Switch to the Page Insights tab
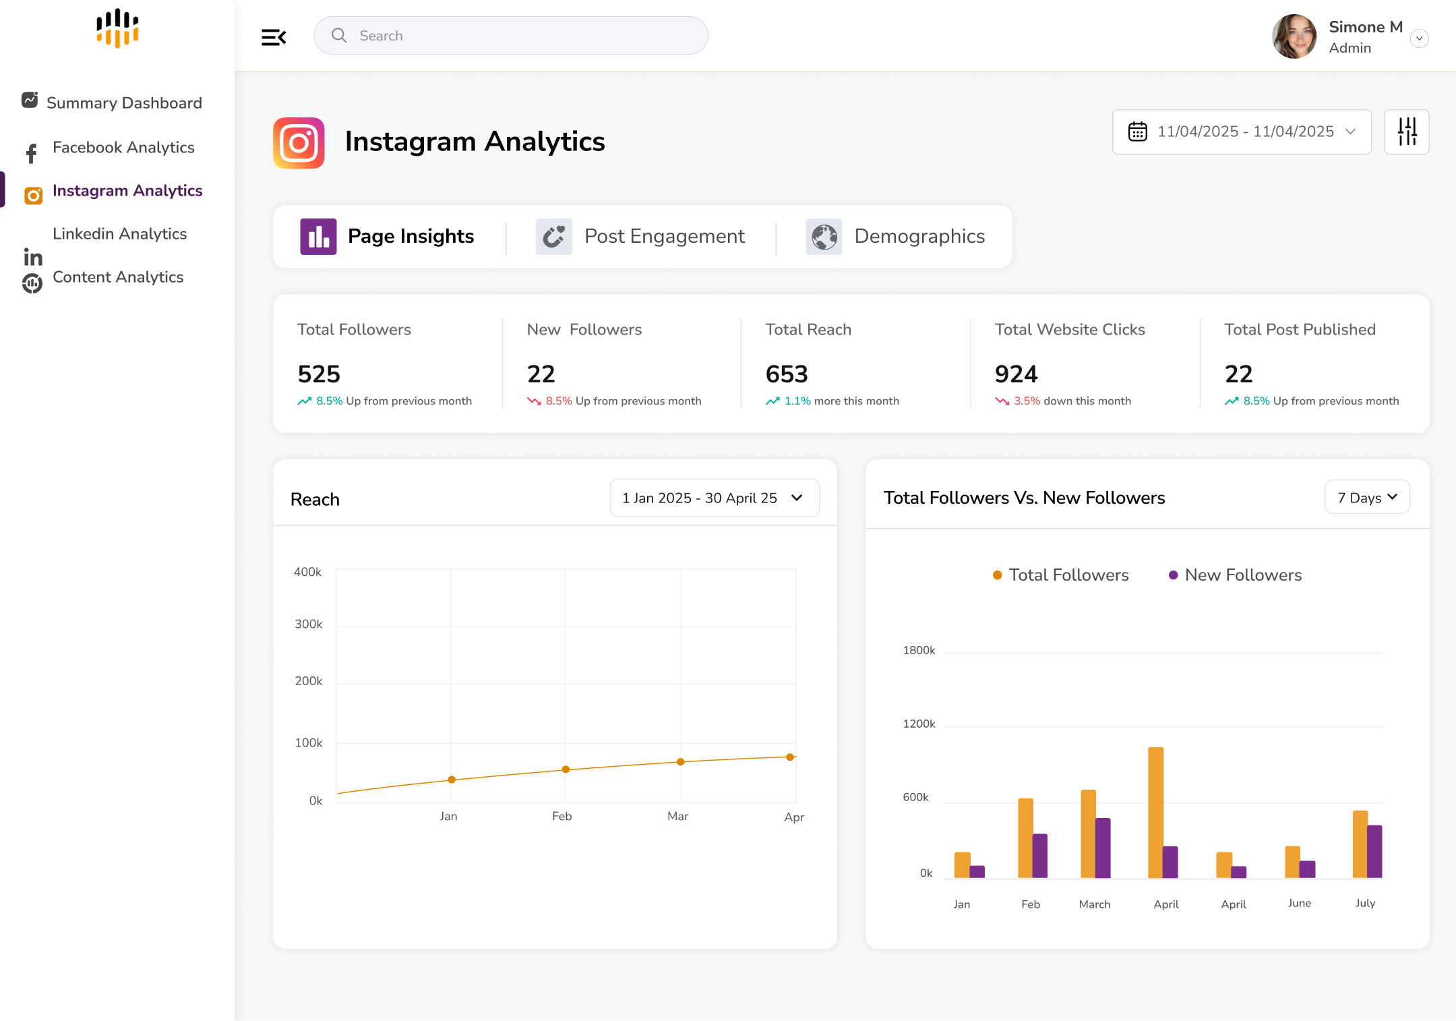The image size is (1456, 1021). 387,237
